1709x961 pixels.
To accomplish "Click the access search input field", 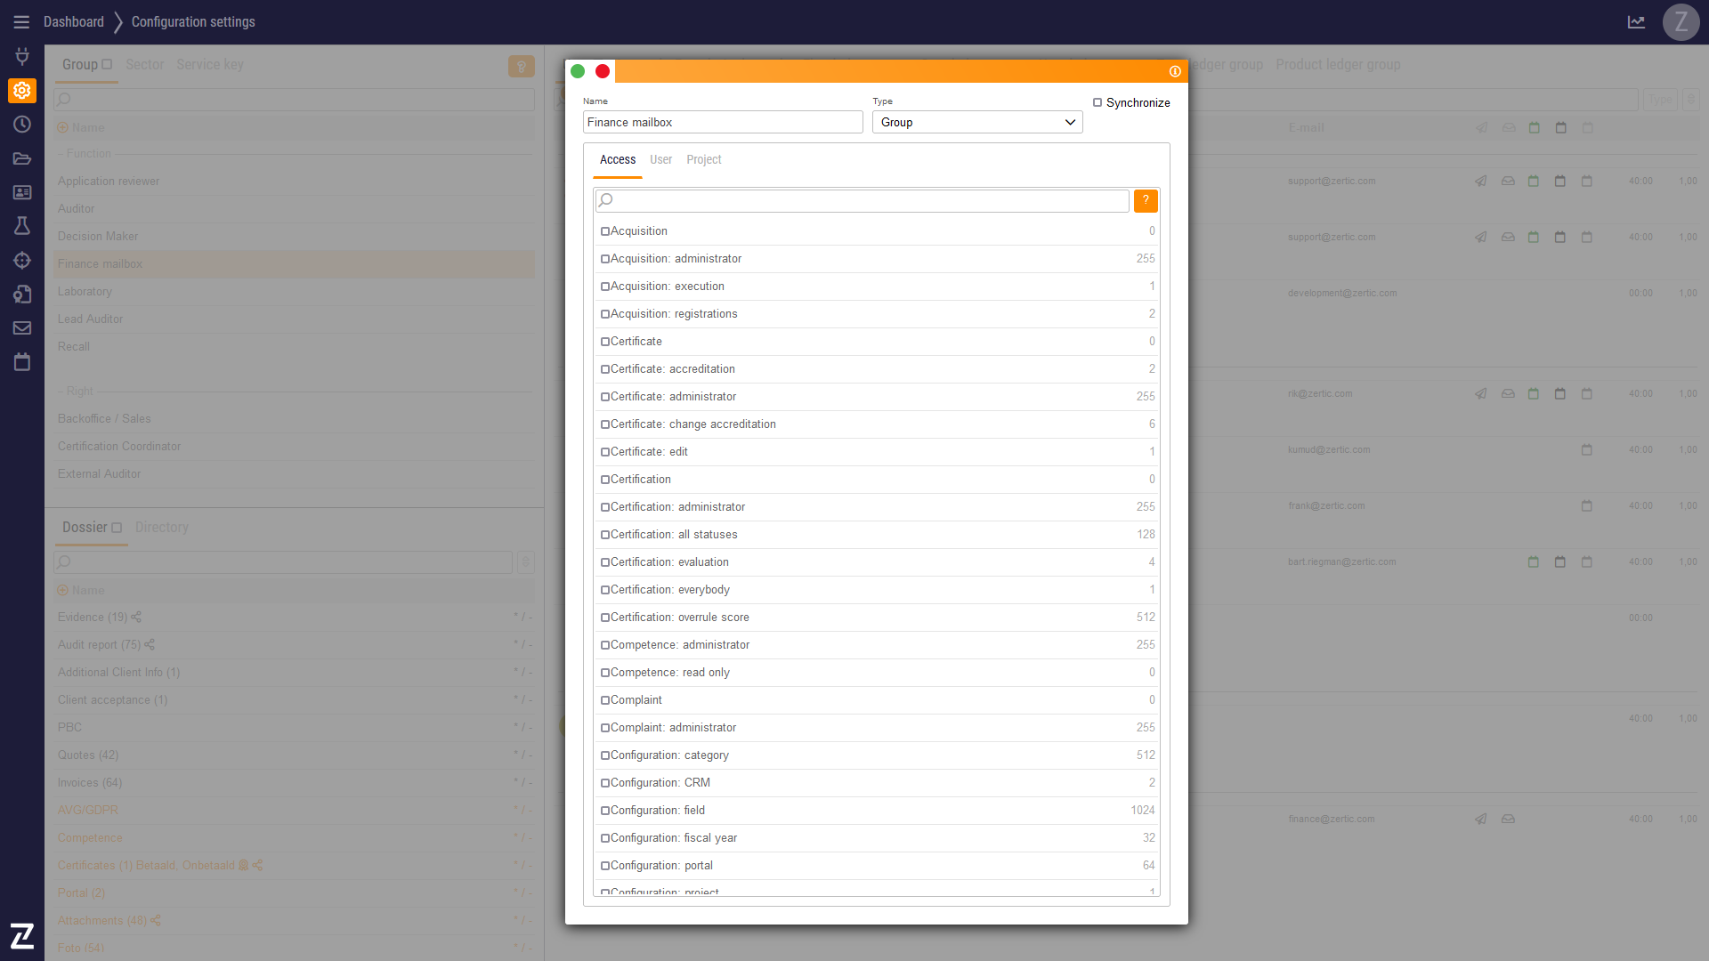I will click(x=862, y=200).
